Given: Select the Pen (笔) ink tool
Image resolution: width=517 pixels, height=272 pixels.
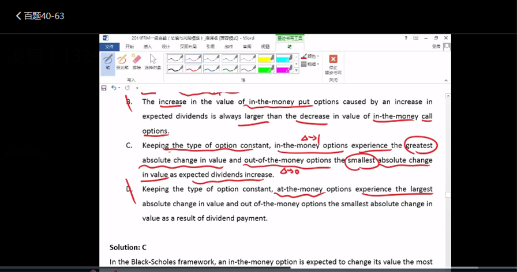Looking at the screenshot, I should click(x=108, y=62).
